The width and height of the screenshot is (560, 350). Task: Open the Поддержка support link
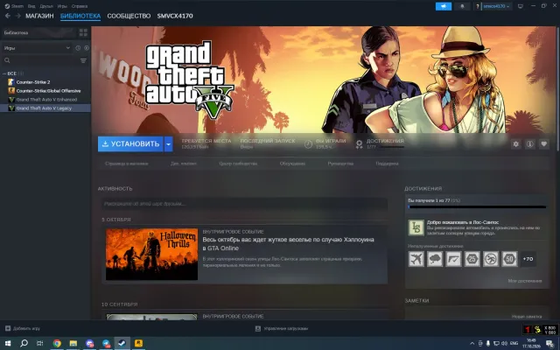pos(387,164)
